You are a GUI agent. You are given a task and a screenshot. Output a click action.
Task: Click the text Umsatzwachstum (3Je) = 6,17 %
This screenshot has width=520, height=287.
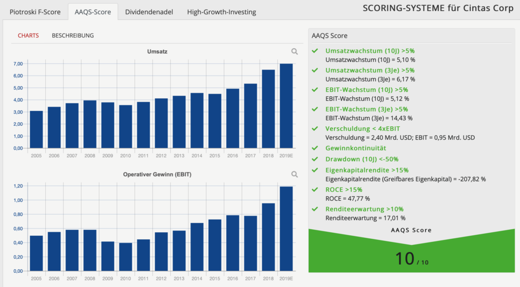point(370,80)
